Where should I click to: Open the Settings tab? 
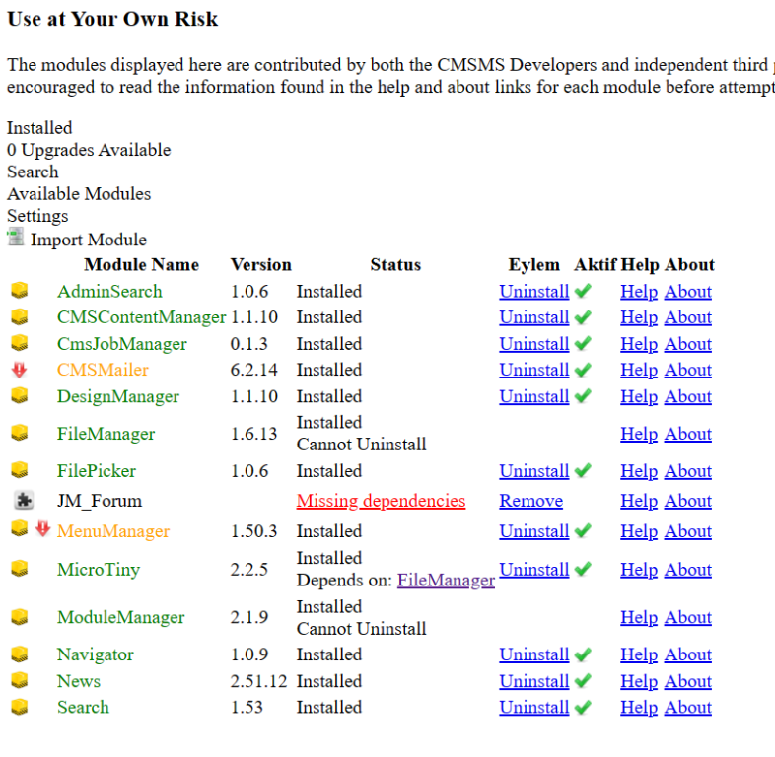pos(37,215)
